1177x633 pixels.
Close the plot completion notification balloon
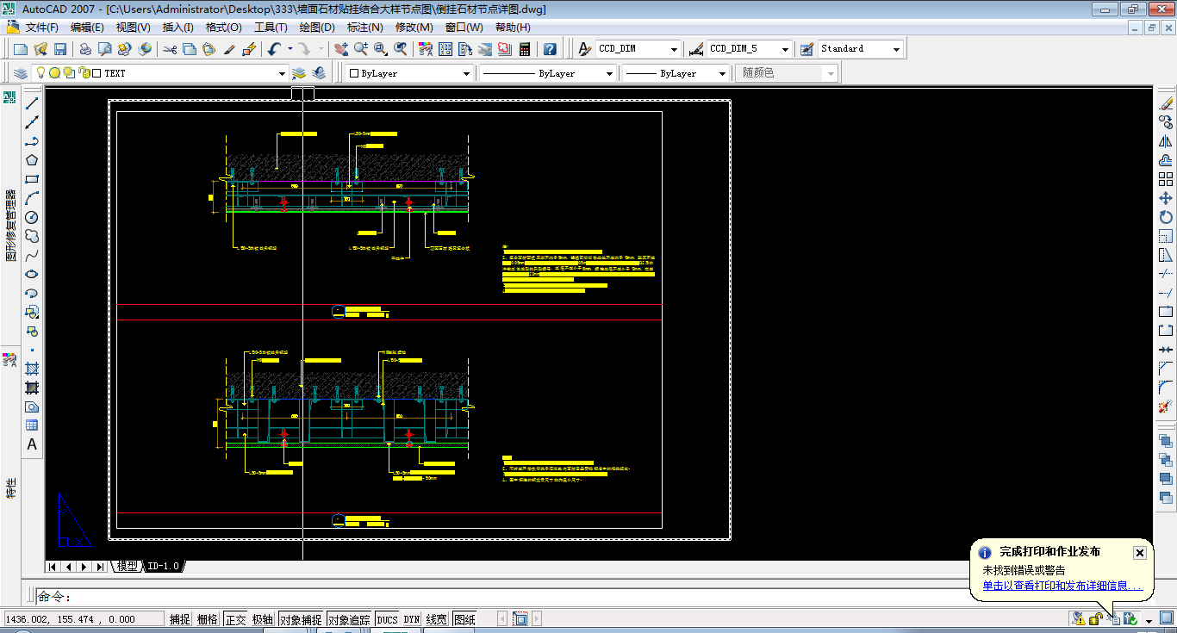[x=1139, y=553]
